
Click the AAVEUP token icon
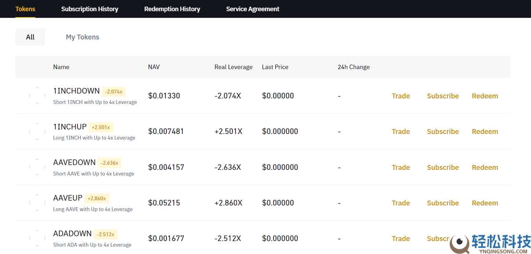coord(37,203)
